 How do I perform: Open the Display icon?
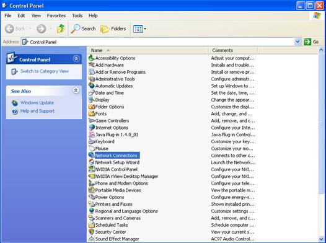click(92, 100)
